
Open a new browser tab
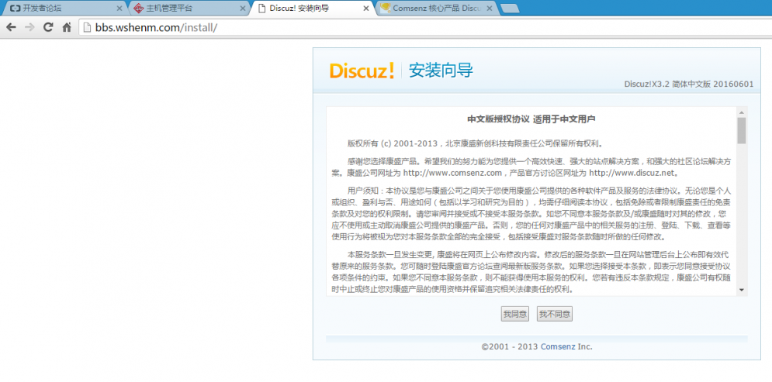[x=509, y=9]
